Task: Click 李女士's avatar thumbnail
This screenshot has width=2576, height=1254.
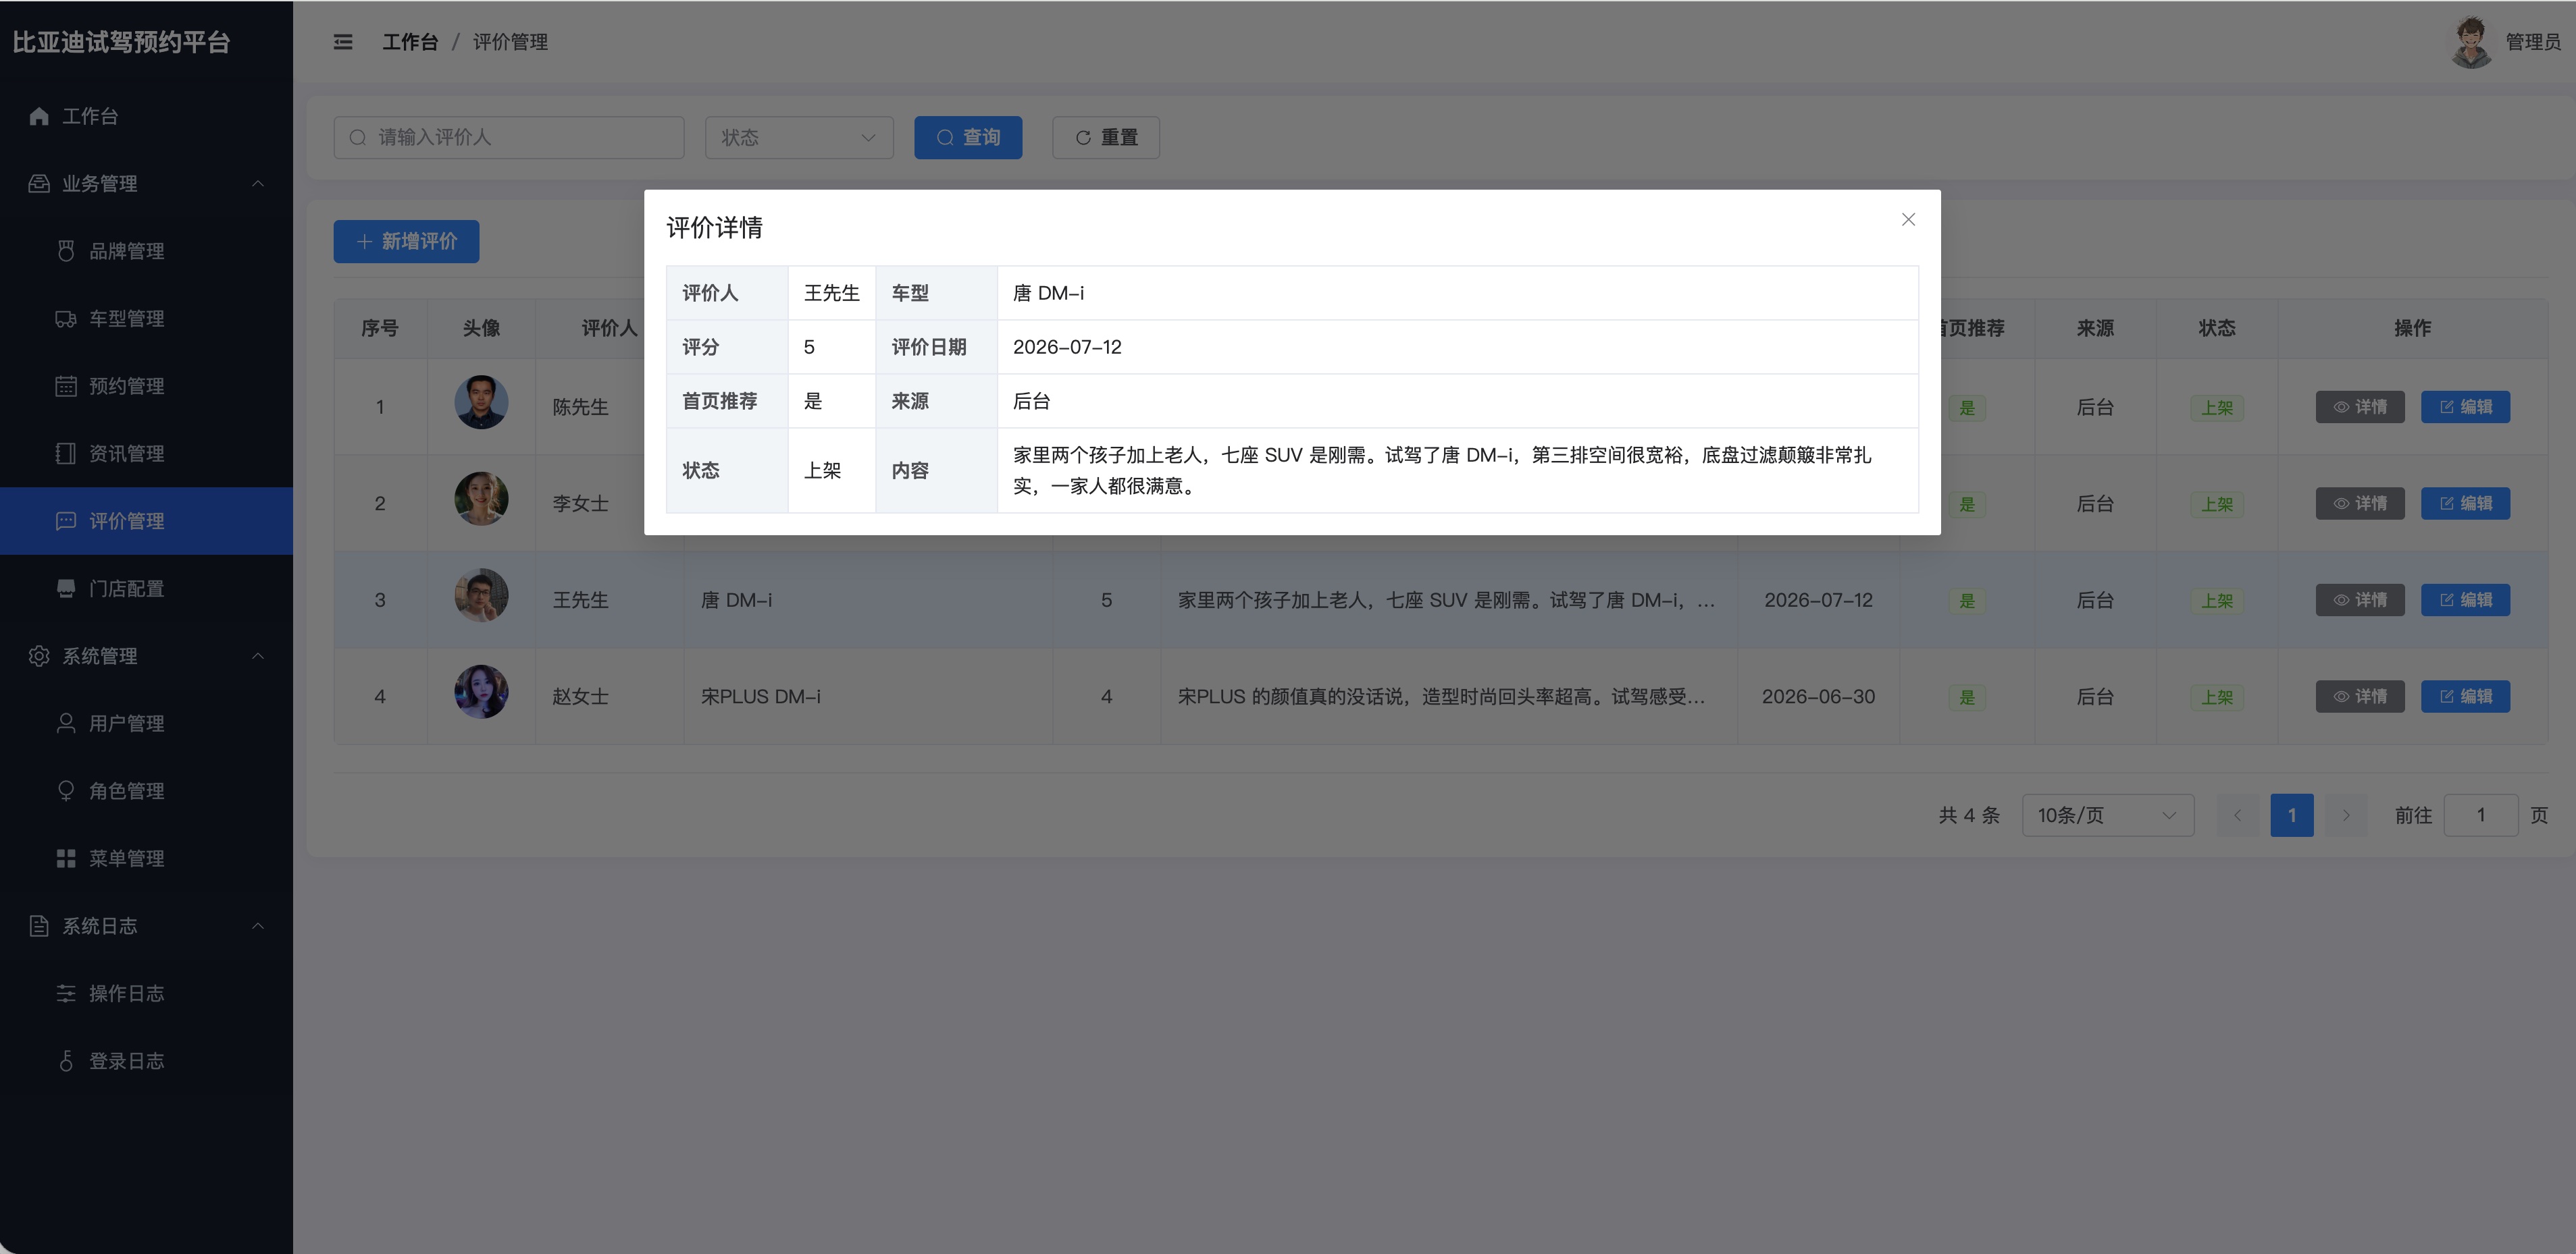Action: [481, 499]
